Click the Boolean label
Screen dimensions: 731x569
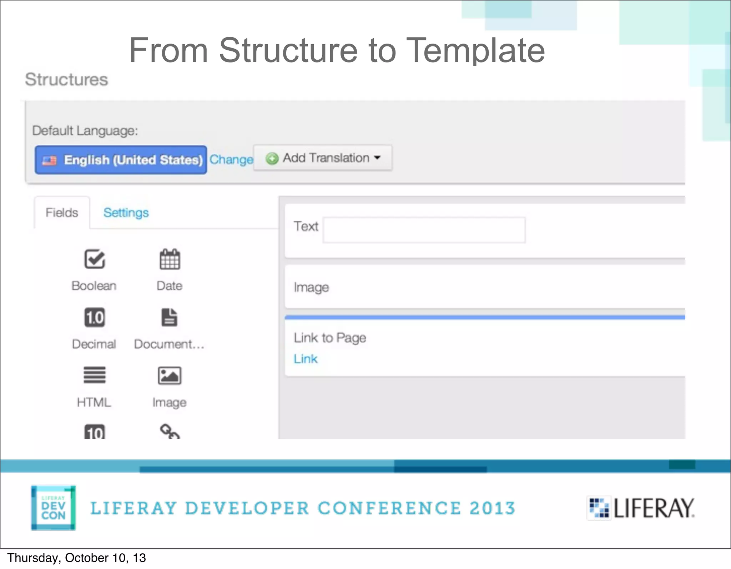pos(94,286)
